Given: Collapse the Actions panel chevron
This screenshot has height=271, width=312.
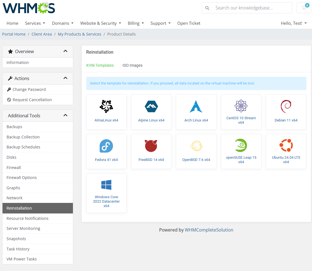Looking at the screenshot, I should pos(65,78).
